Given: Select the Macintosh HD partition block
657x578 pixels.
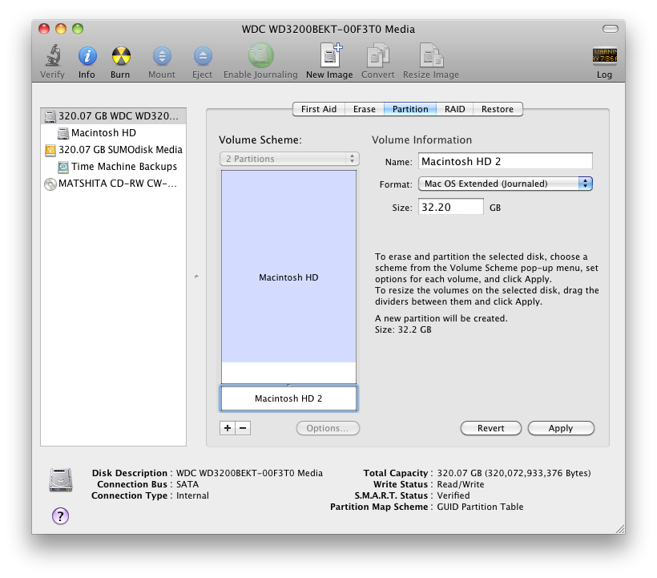Looking at the screenshot, I should (x=288, y=277).
